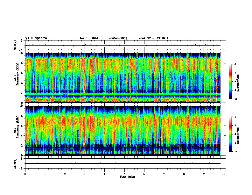
Task: Click the "VLF Spectra" plot title
Action: pos(36,38)
